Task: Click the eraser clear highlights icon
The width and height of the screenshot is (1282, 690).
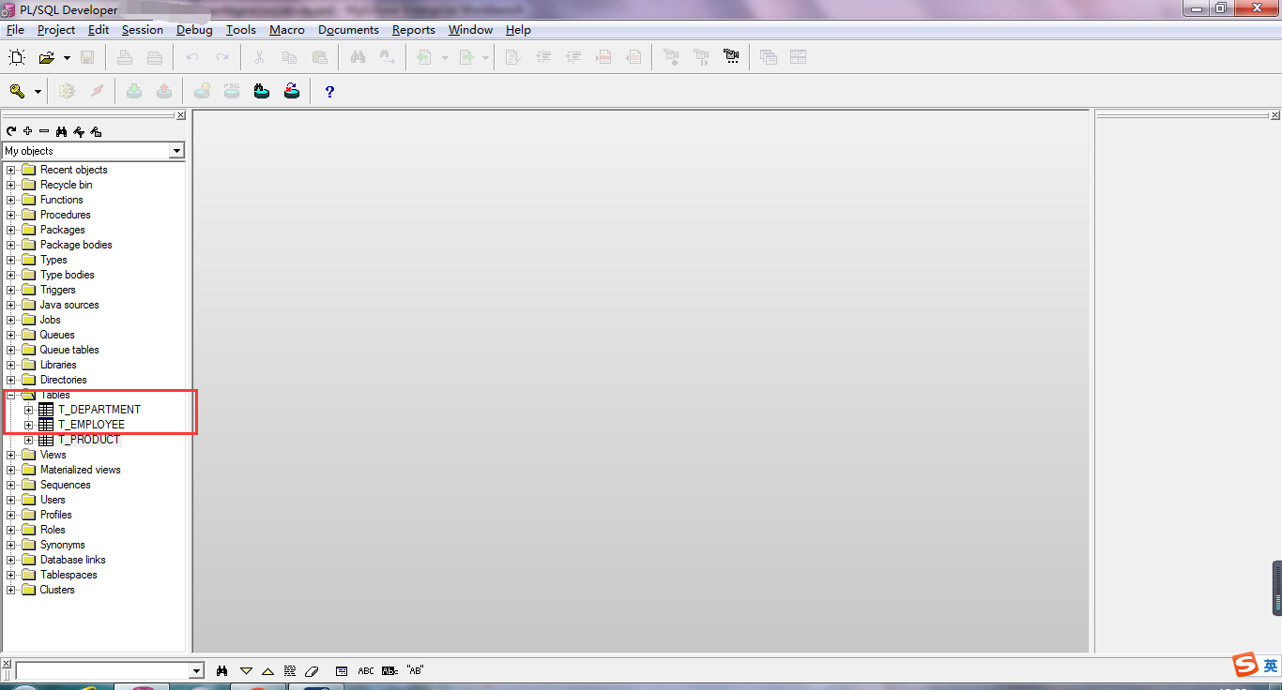Action: coord(313,671)
